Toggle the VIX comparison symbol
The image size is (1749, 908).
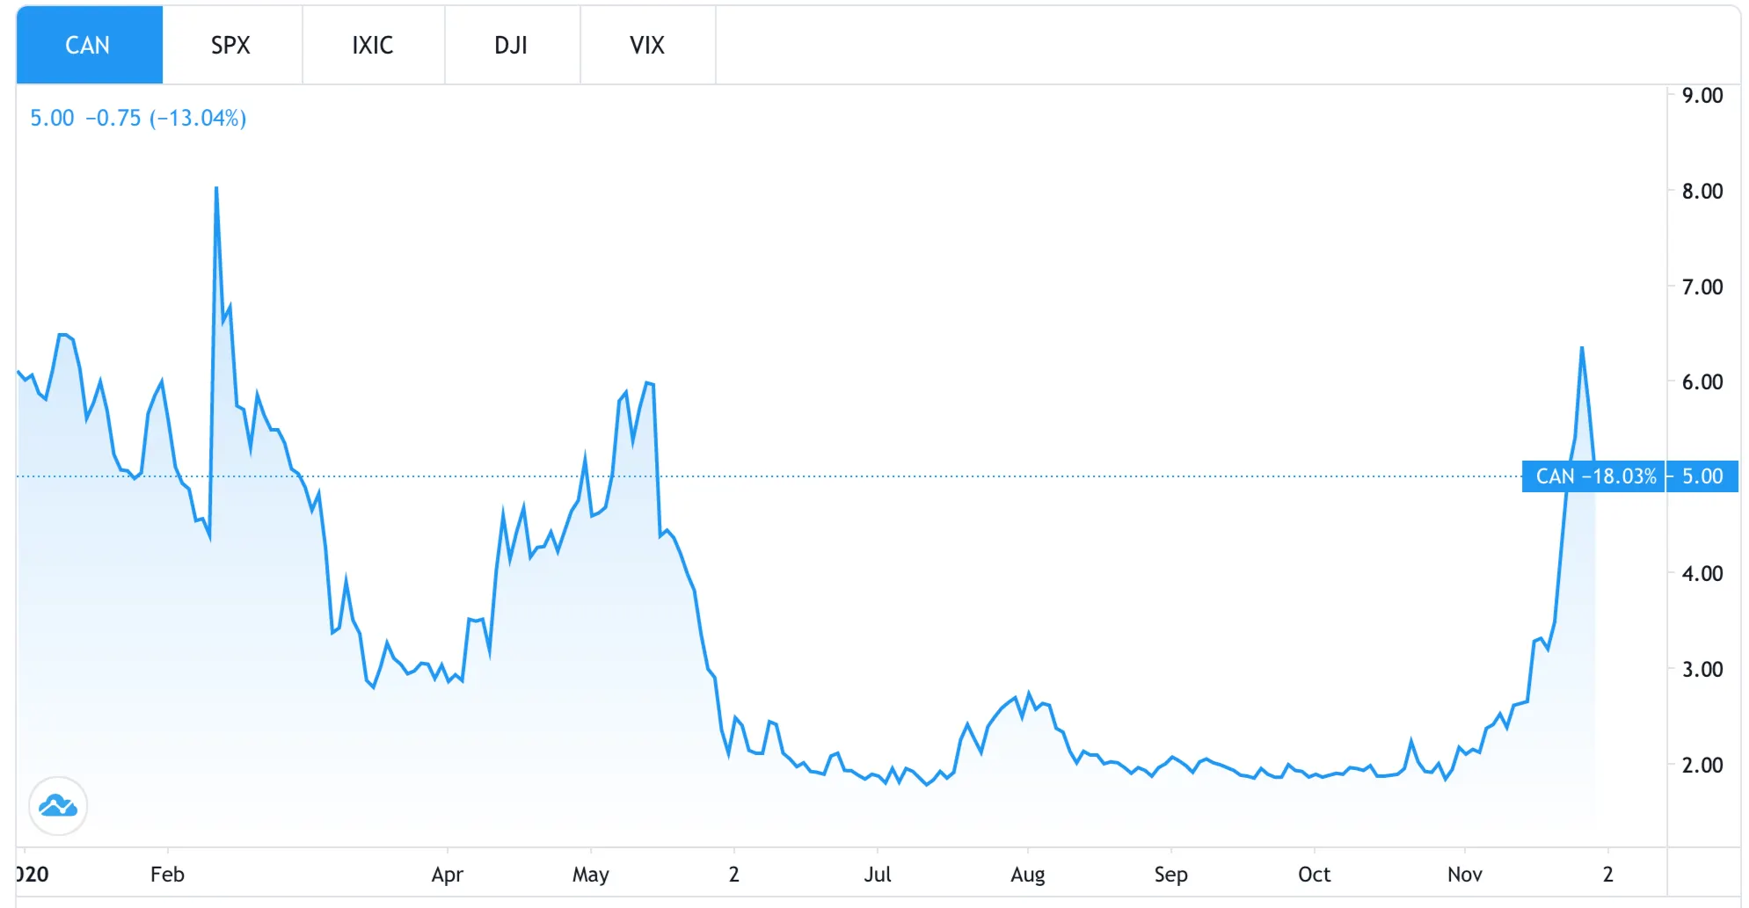tap(647, 45)
